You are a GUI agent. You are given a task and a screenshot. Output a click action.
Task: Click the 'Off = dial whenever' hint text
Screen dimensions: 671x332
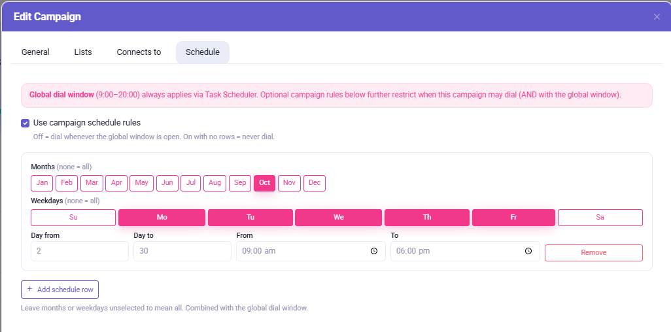click(x=154, y=137)
